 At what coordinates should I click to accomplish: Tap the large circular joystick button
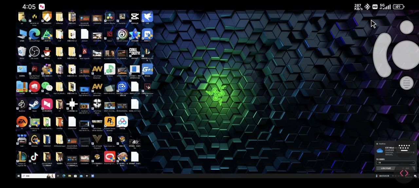point(406,55)
